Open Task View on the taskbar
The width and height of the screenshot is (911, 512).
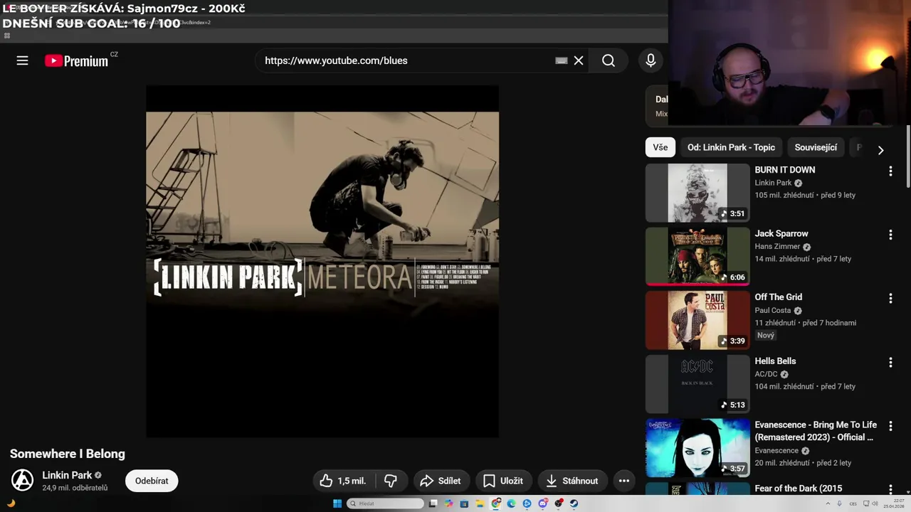pyautogui.click(x=433, y=503)
